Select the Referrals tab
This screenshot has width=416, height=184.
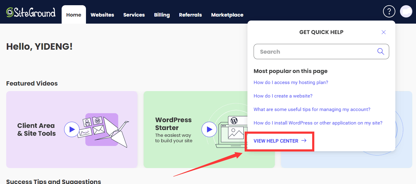190,15
